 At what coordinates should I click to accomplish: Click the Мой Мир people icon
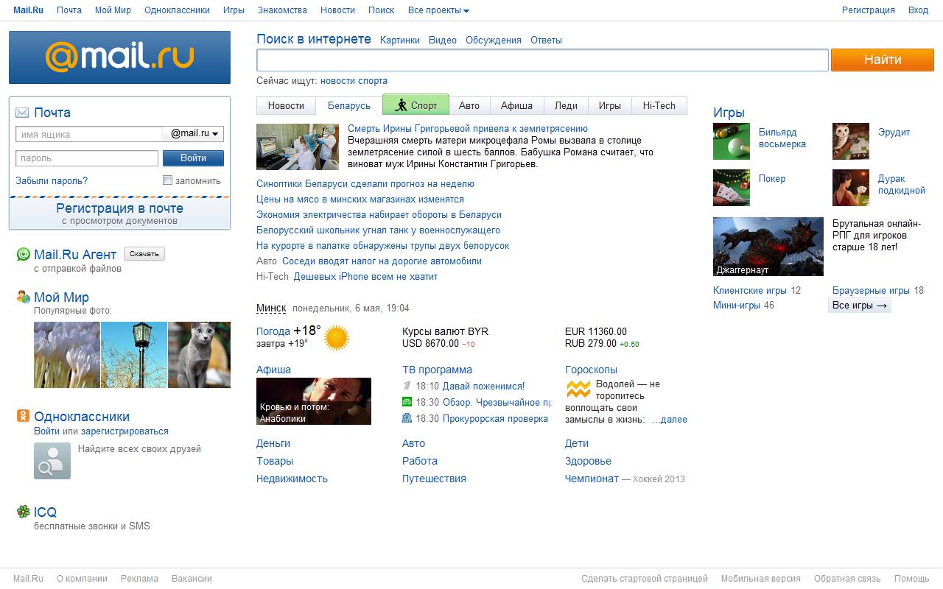pos(24,297)
